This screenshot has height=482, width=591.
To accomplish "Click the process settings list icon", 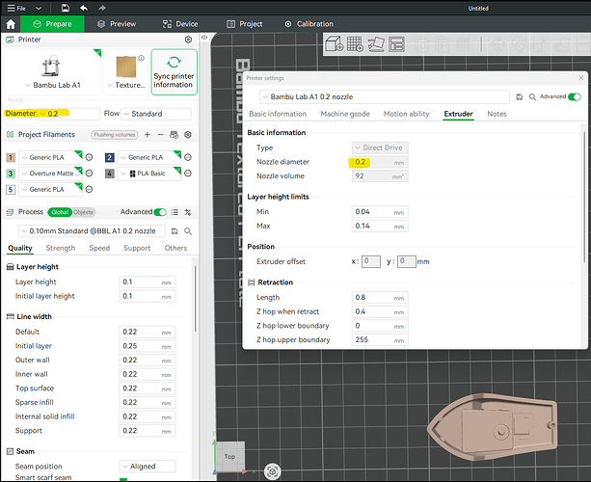I will pyautogui.click(x=175, y=212).
